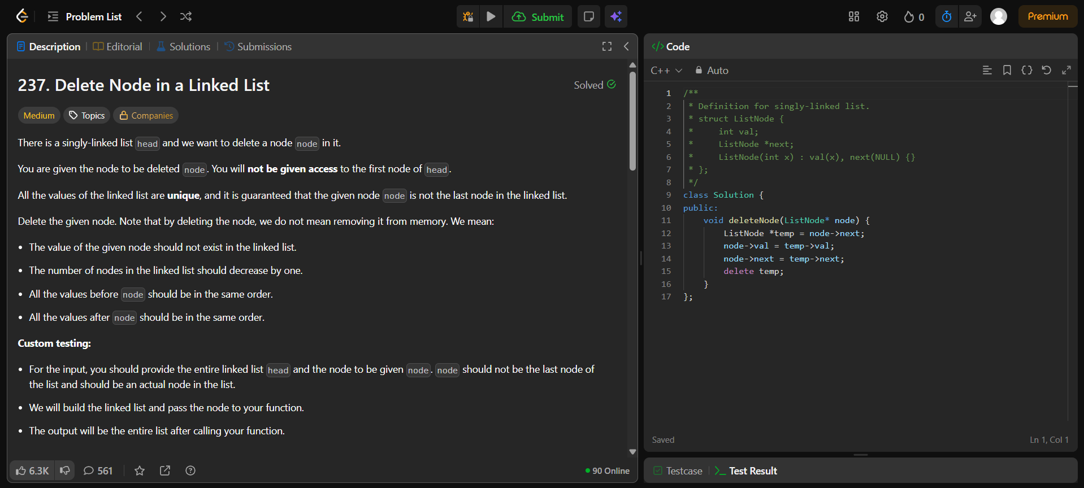Open the Submissions tab
This screenshot has width=1084, height=488.
(258, 47)
